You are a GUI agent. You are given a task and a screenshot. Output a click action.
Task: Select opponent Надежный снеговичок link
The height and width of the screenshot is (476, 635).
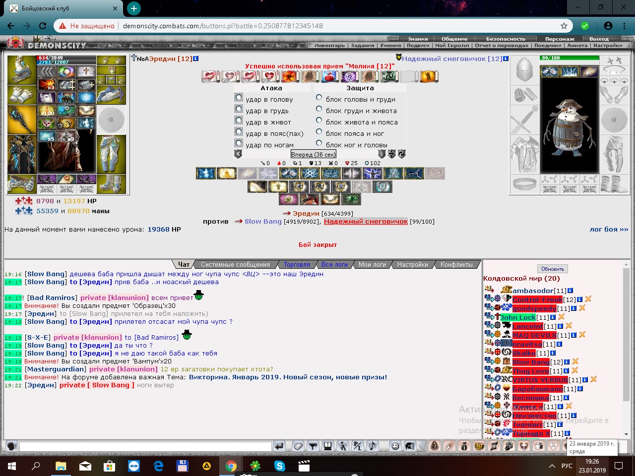click(x=366, y=221)
